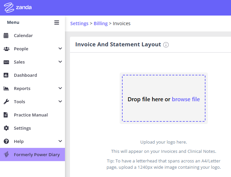The height and width of the screenshot is (177, 231).
Task: Expand the Help submenu chevron
Action: pyautogui.click(x=60, y=141)
